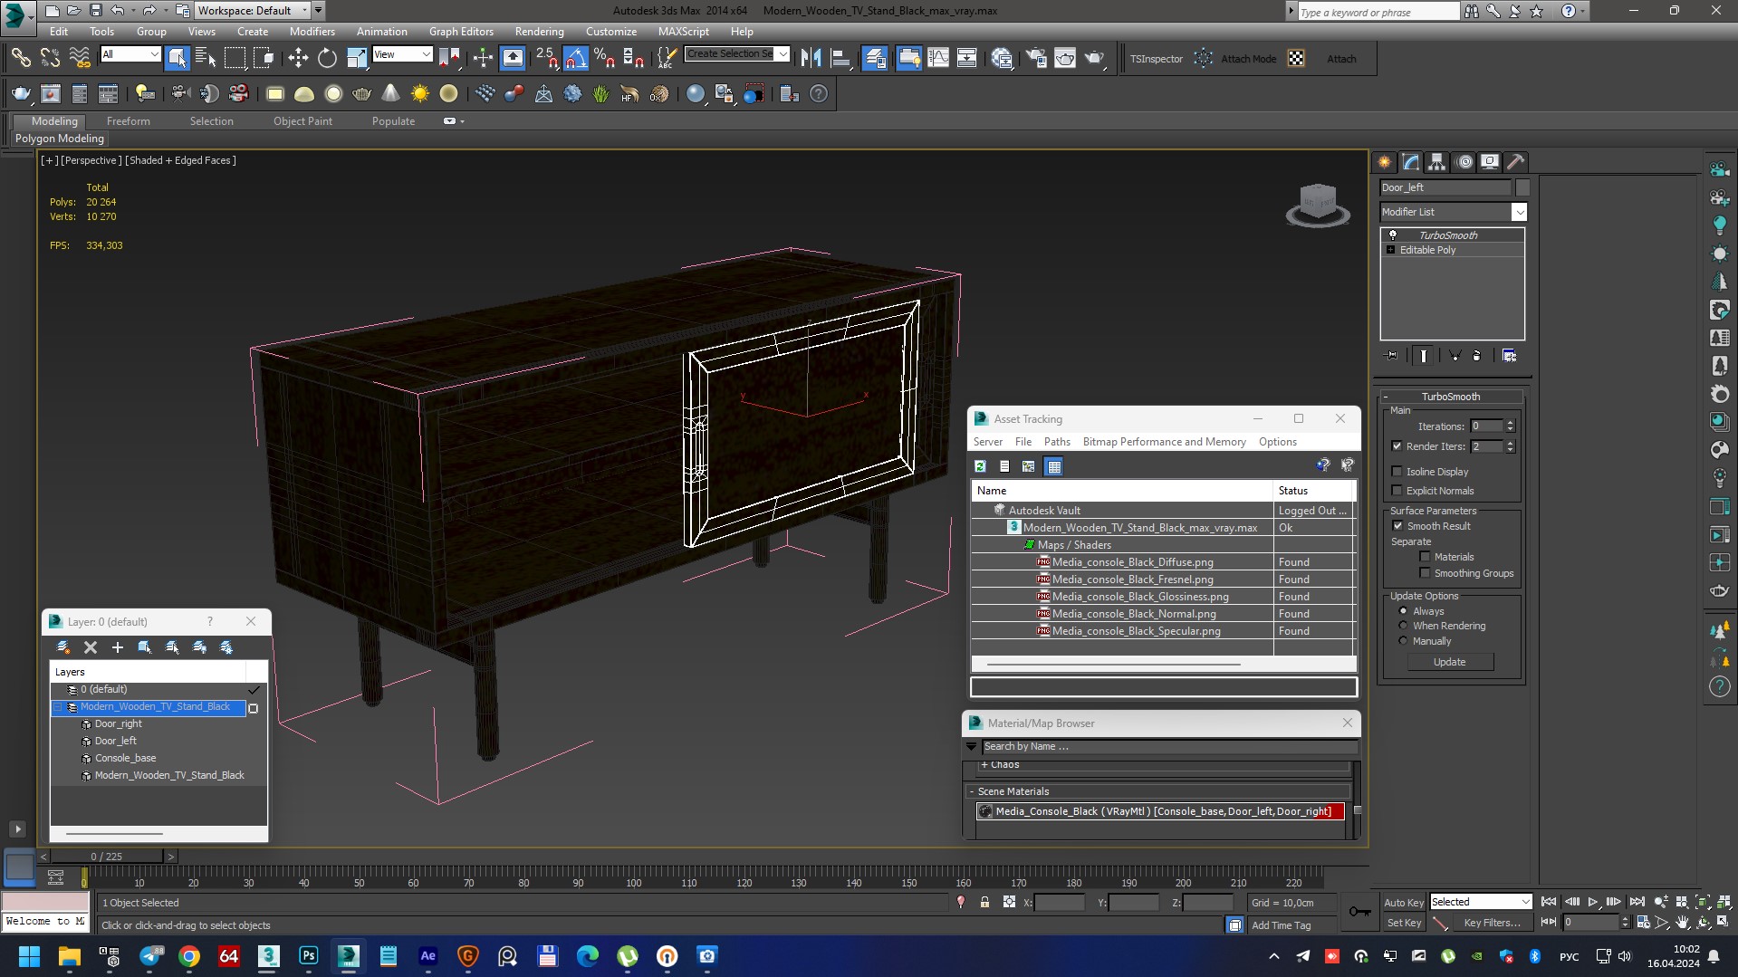Toggle the Render Iters checkbox
Screen dimensions: 1738x977
pyautogui.click(x=1397, y=446)
